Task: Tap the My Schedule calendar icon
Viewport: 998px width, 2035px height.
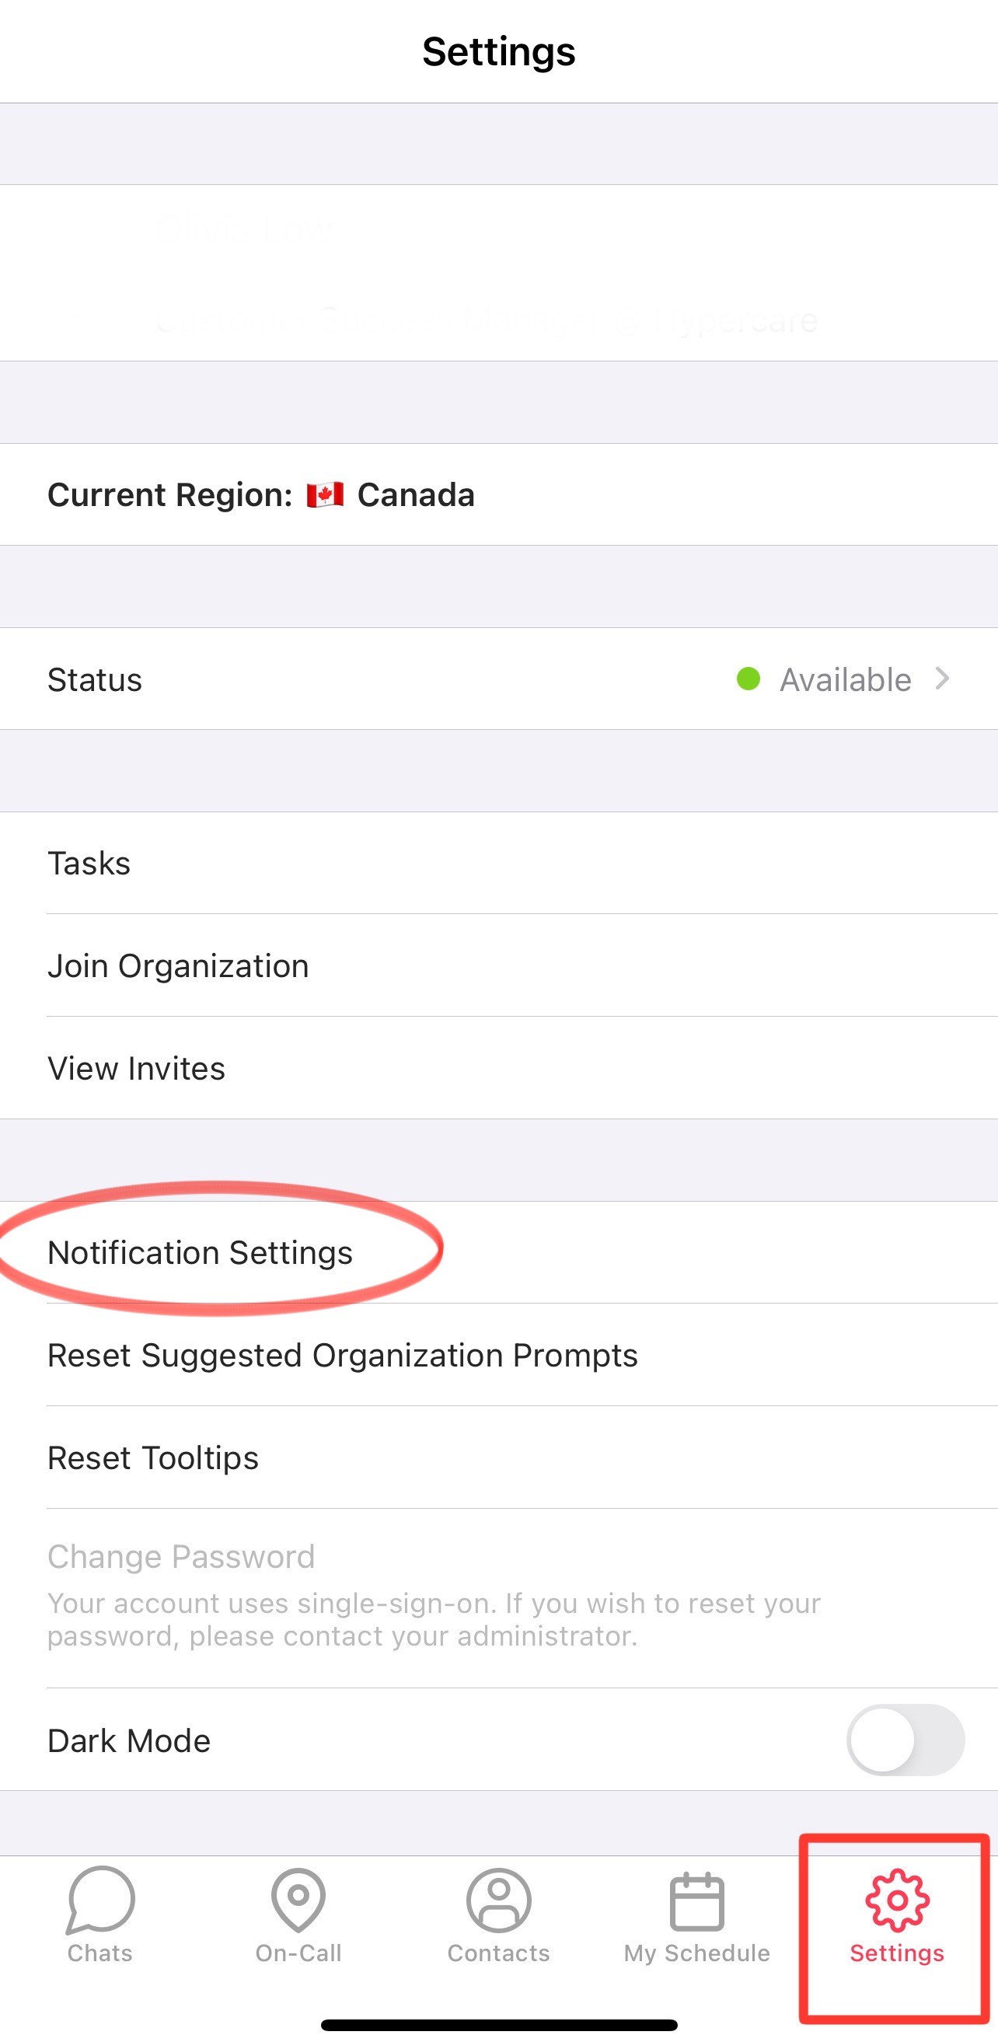Action: pos(697,1901)
